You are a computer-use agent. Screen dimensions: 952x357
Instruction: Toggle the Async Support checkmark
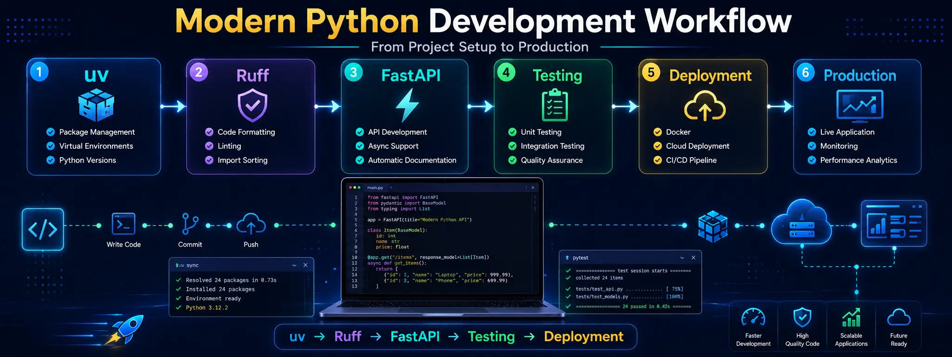tap(360, 146)
